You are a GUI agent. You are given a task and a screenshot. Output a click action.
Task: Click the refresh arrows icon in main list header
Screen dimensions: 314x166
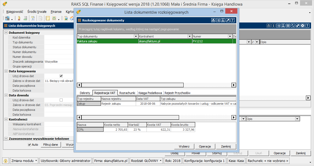click(293, 26)
